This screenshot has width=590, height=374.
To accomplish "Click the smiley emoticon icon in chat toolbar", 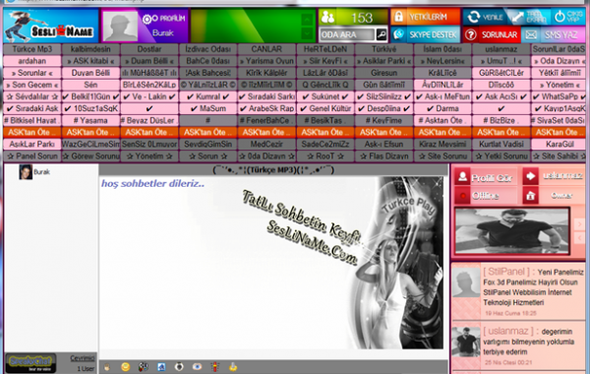I will (x=125, y=366).
